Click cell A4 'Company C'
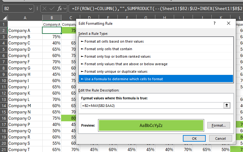Screen dimensions: 243x152 [25, 43]
